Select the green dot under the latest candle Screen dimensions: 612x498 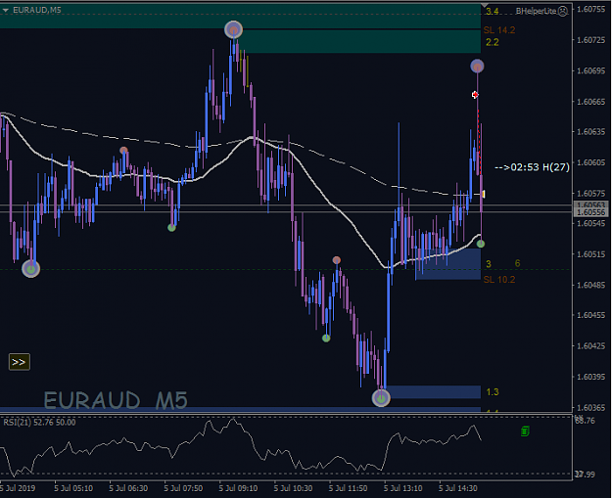point(481,244)
